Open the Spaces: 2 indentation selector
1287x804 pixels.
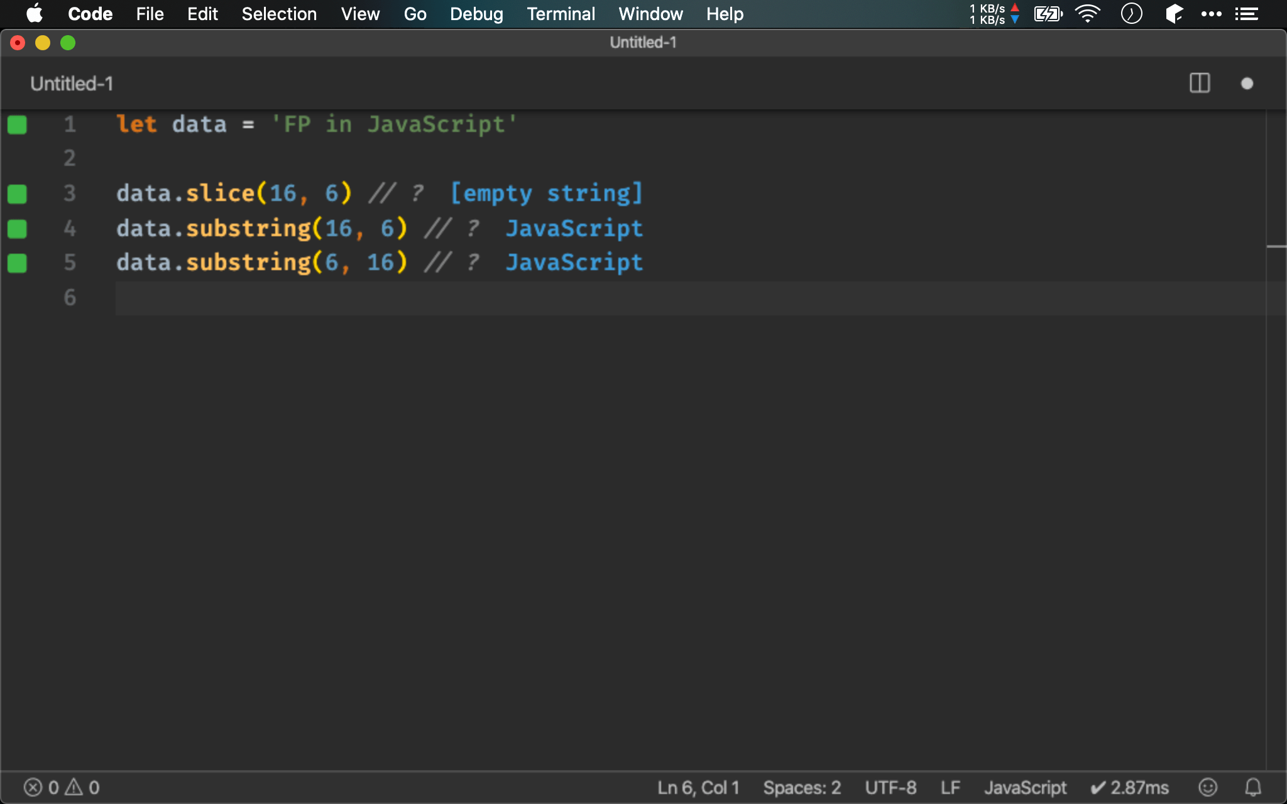[x=801, y=787]
